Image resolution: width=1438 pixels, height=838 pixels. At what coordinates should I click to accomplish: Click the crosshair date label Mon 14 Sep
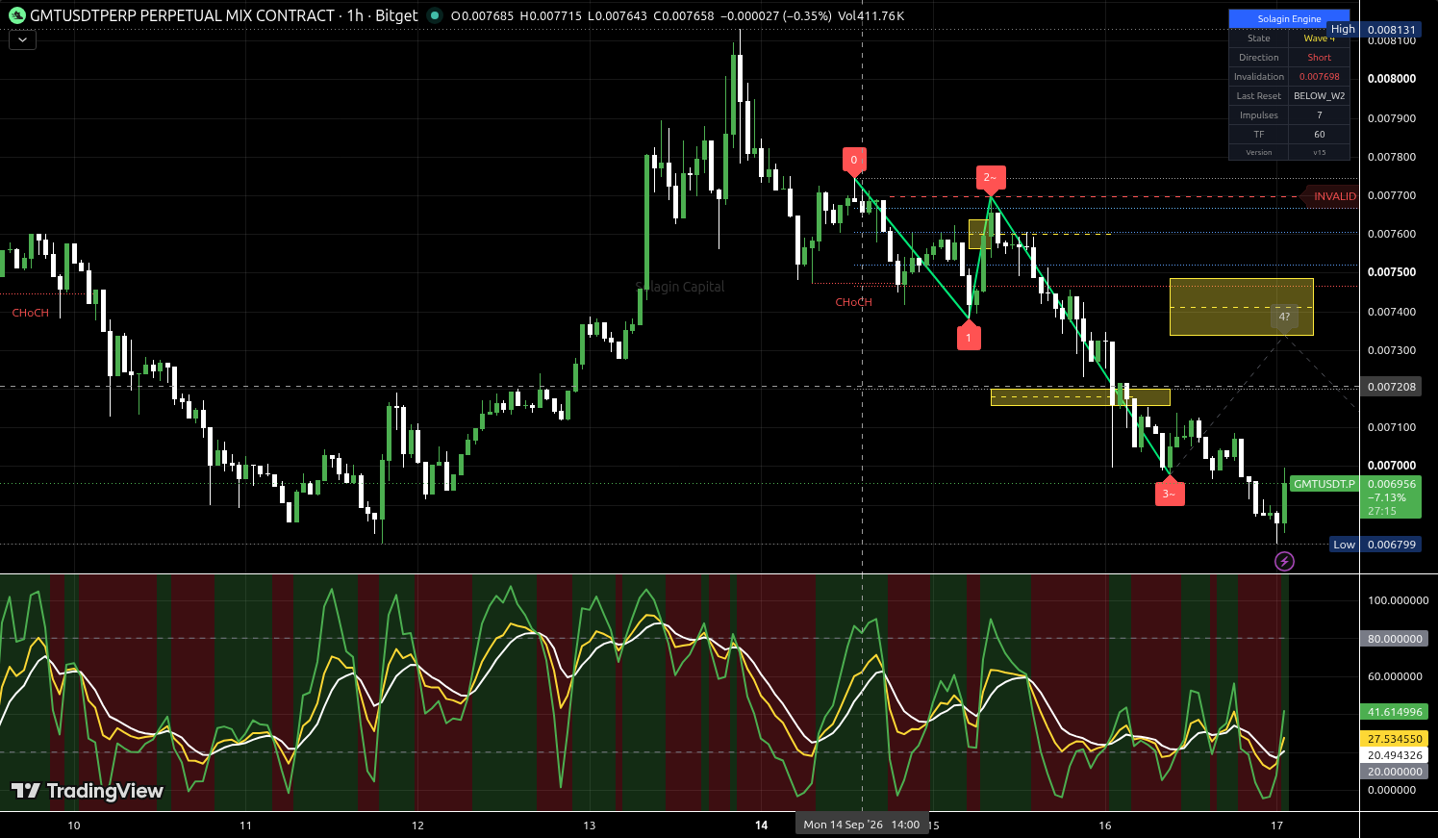[x=861, y=825]
